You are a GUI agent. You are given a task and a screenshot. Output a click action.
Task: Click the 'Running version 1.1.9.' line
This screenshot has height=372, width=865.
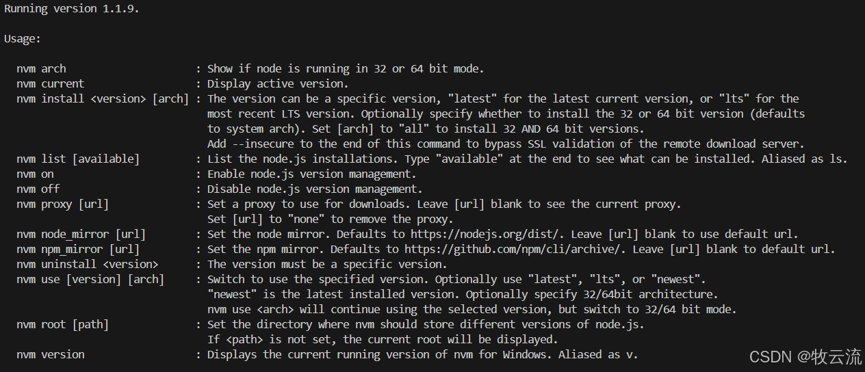pos(72,8)
